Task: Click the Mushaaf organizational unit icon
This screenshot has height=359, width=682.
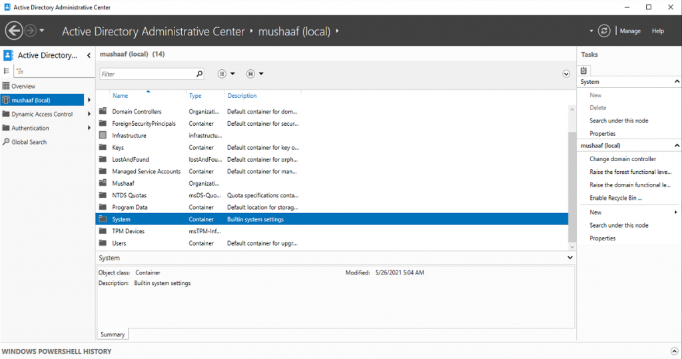Action: [103, 183]
